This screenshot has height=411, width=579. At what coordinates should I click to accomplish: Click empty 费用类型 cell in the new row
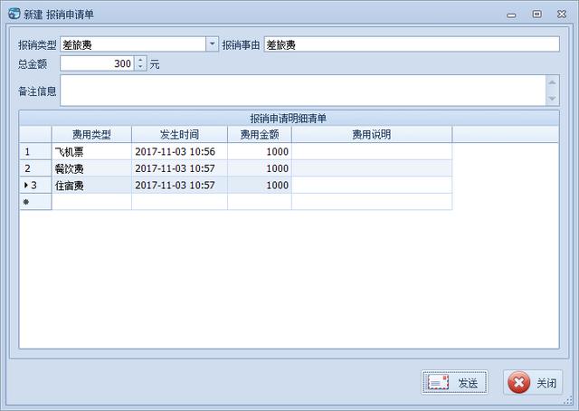coord(91,202)
